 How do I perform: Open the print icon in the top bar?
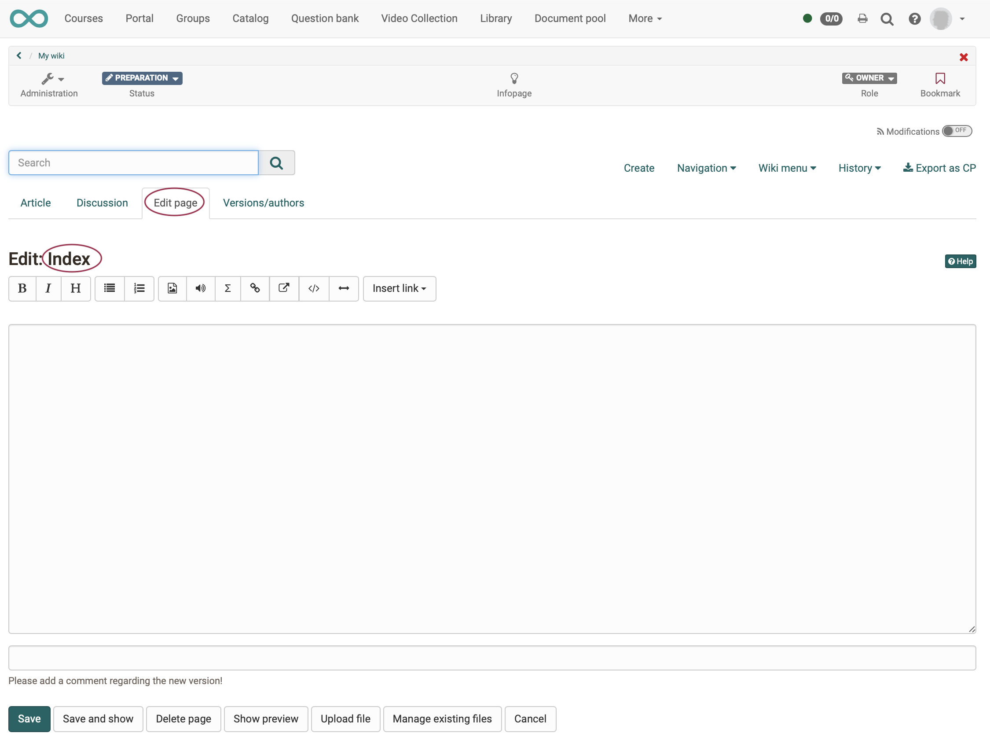pos(862,19)
